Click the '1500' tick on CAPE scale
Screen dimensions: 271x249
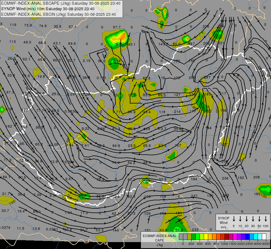pos(233,244)
